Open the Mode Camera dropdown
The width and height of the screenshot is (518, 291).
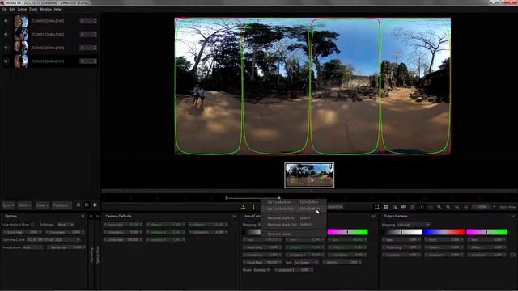point(261,270)
